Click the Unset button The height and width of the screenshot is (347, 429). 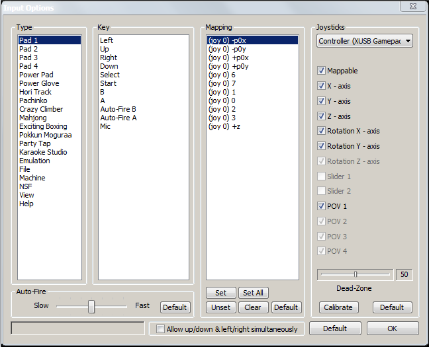[221, 307]
